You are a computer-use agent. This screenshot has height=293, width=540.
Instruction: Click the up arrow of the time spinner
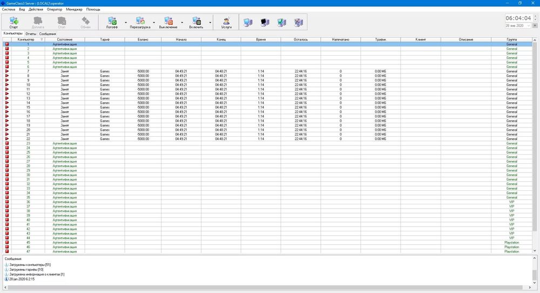click(x=535, y=16)
